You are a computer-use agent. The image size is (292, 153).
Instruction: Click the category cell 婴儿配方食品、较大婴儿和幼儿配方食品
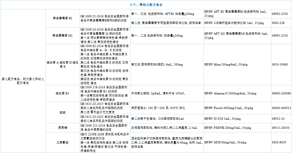click(23, 81)
